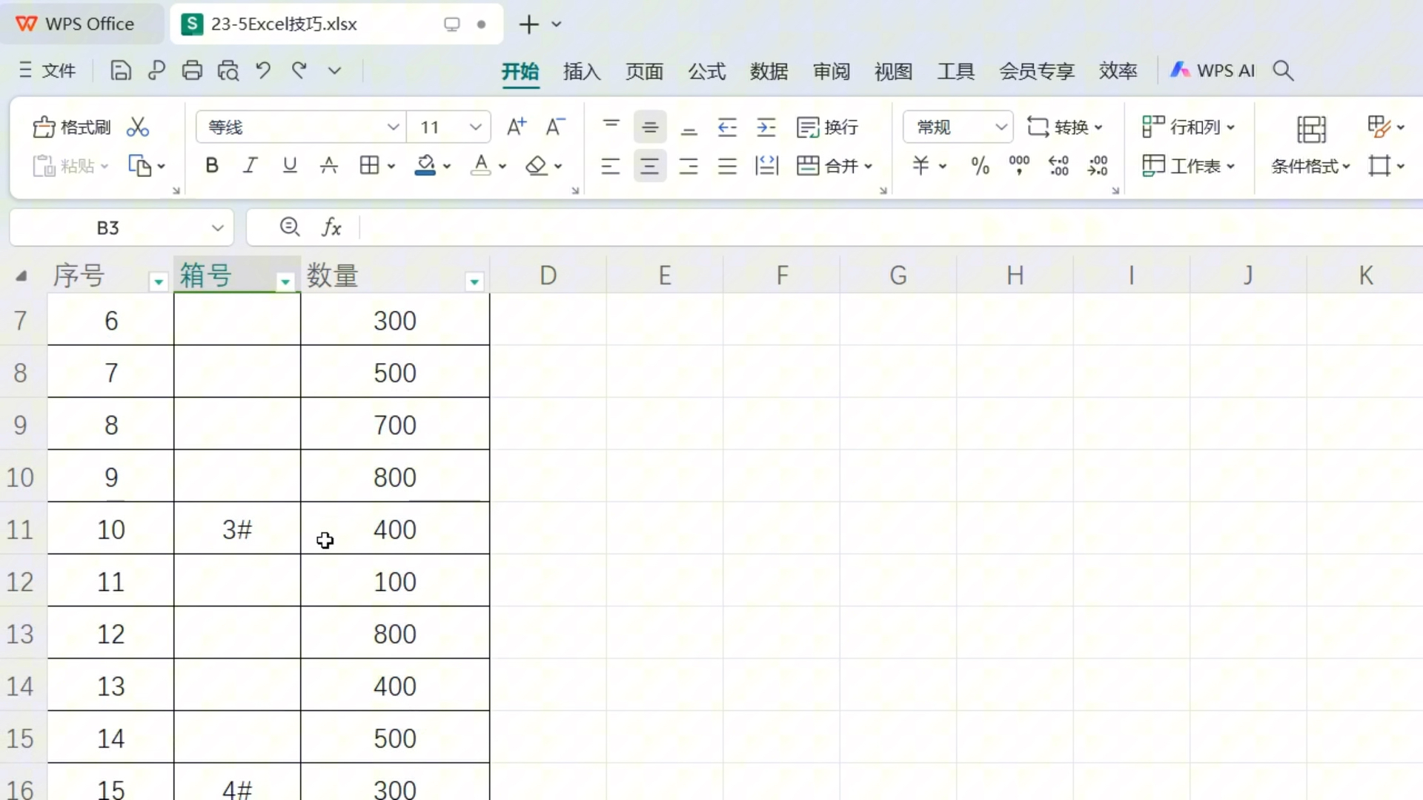1423x800 pixels.
Task: Click the Cut scissors icon
Action: (x=137, y=127)
